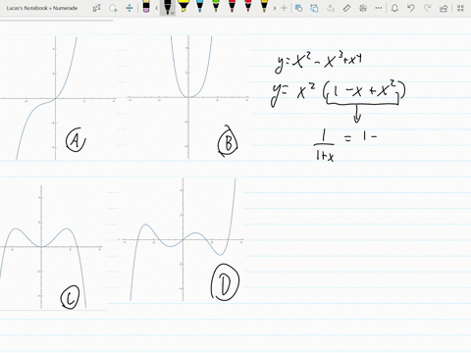This screenshot has width=471, height=353.
Task: Exit full screen mode
Action: [460, 8]
